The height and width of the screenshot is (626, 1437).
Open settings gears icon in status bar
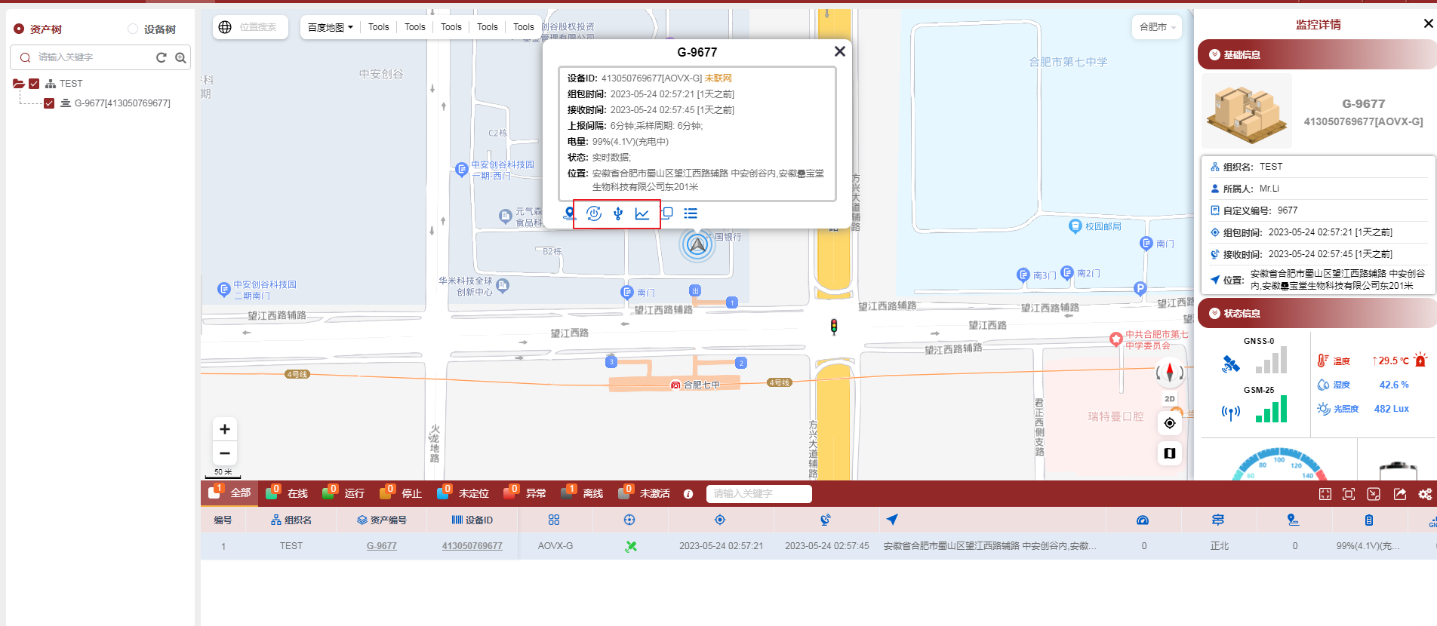point(1424,494)
